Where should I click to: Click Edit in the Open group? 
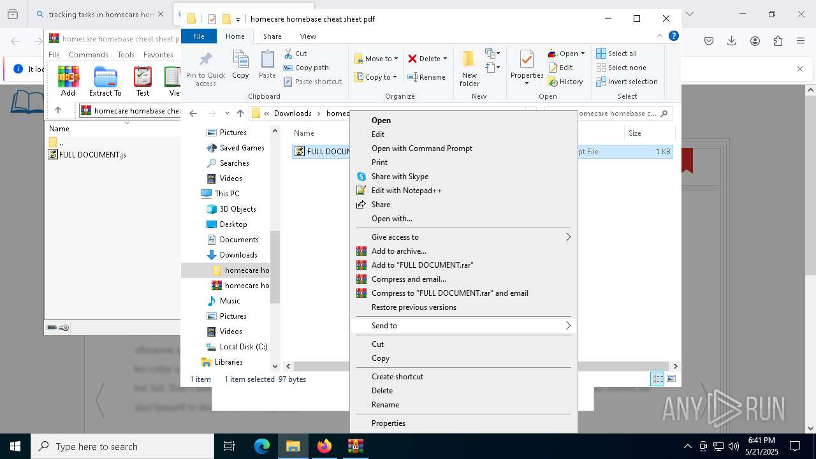[560, 68]
